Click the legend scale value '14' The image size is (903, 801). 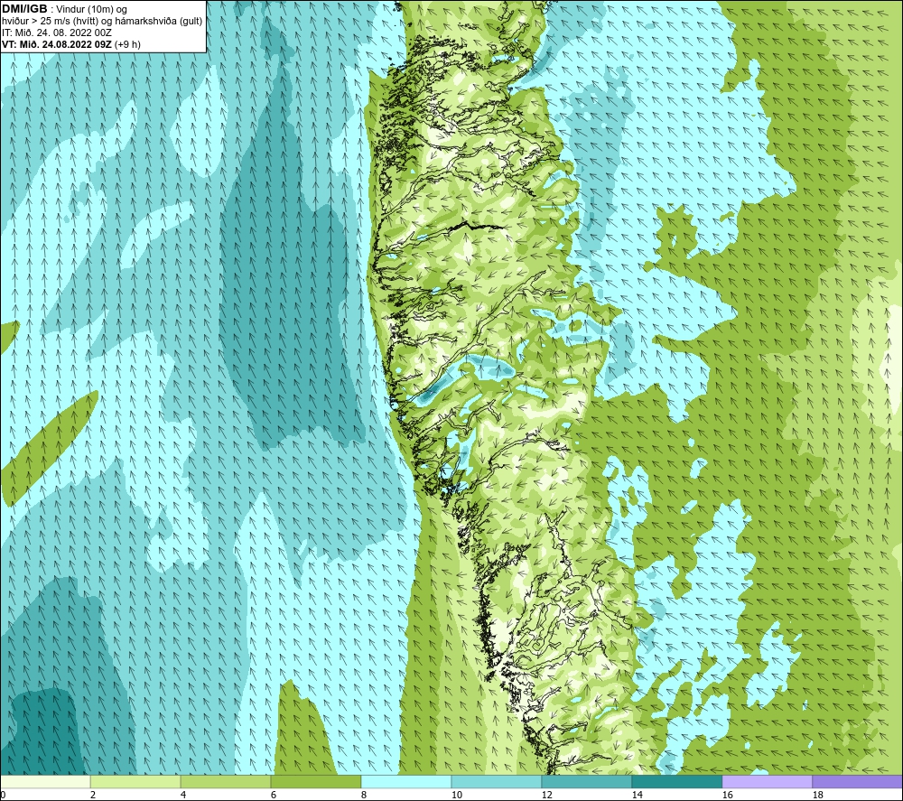click(637, 795)
